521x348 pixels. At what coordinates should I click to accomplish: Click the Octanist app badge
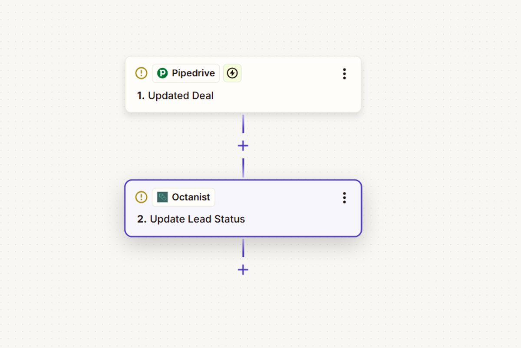tap(183, 197)
